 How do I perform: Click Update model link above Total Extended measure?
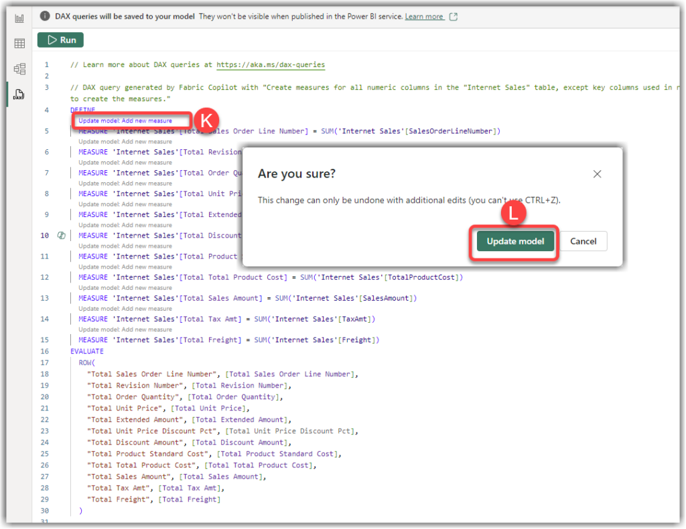click(x=125, y=204)
